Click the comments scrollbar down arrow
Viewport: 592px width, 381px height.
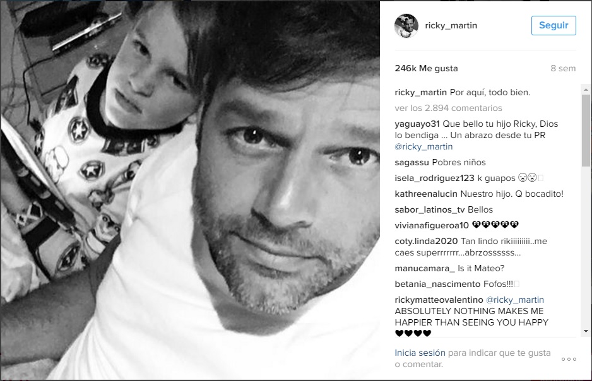tap(586, 331)
